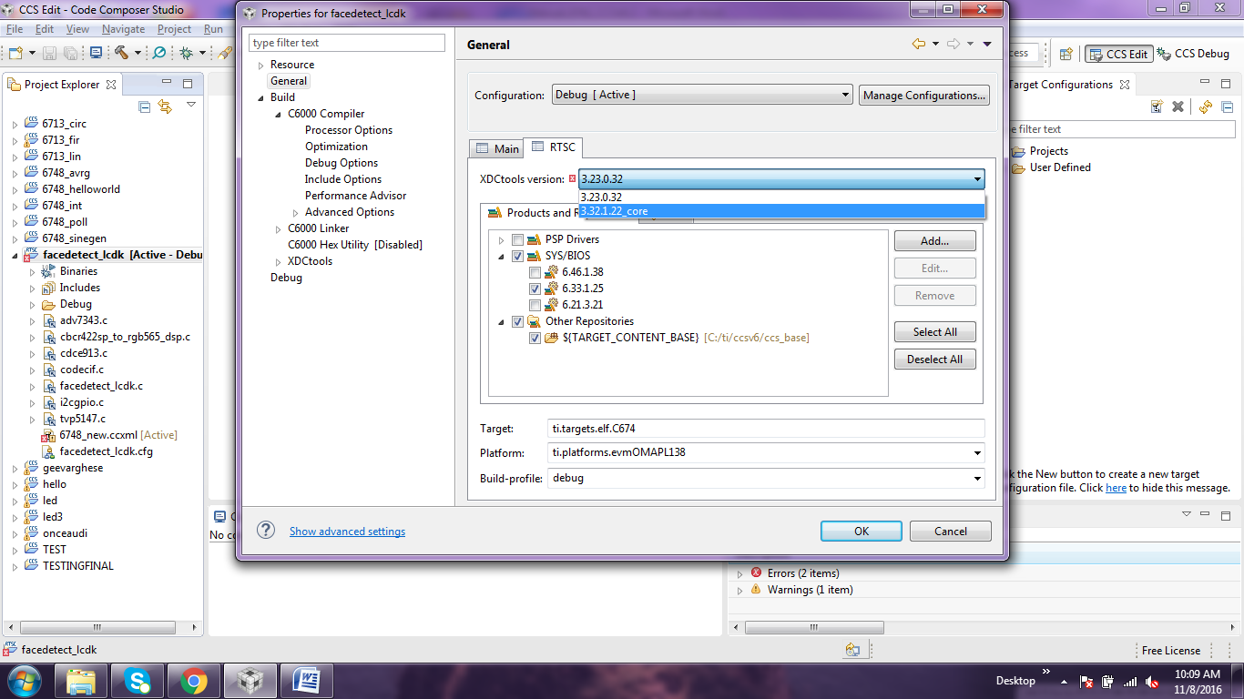Image resolution: width=1244 pixels, height=699 pixels.
Task: Click the New wizard toolbar icon
Action: 15,53
